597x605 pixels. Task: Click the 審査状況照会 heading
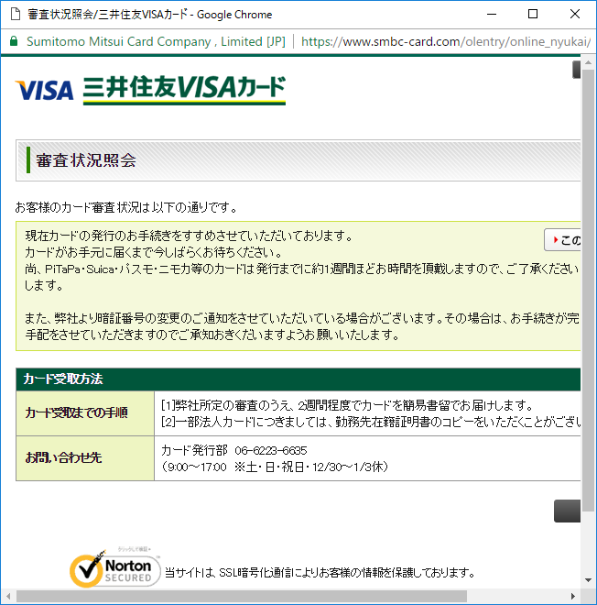86,160
